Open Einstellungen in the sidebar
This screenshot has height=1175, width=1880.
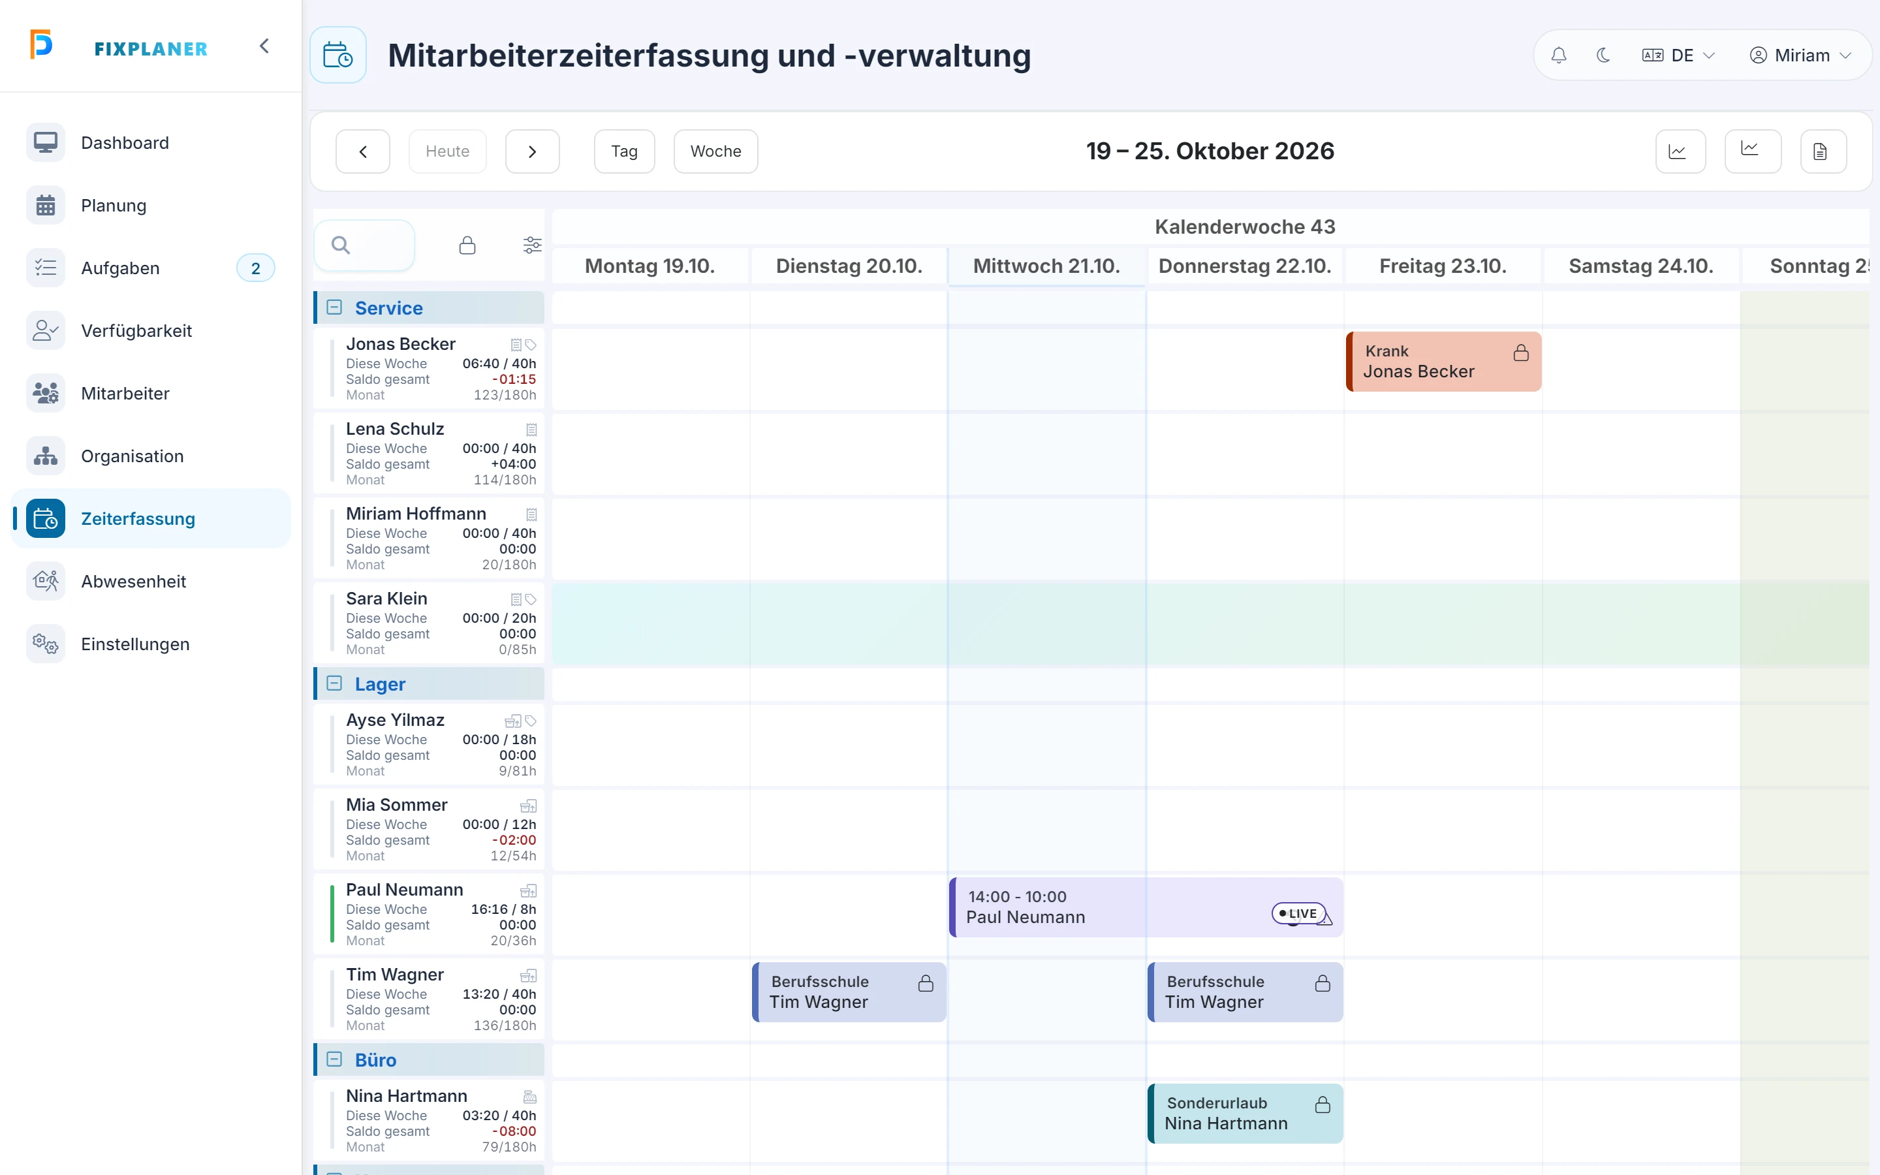point(151,644)
